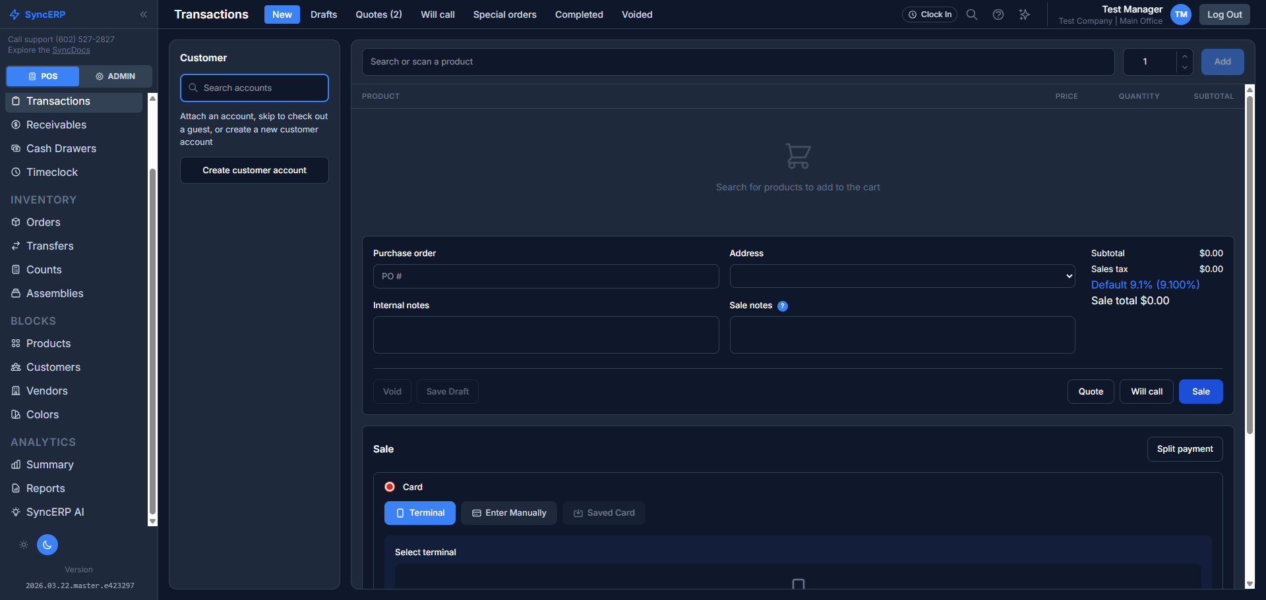1266x600 pixels.
Task: Open Split payment options
Action: click(x=1184, y=449)
